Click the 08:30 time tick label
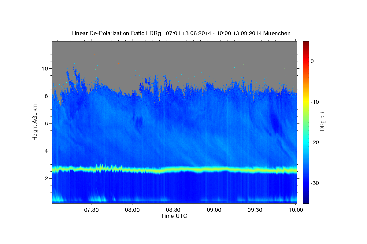The height and width of the screenshot is (244, 367). coord(173,210)
